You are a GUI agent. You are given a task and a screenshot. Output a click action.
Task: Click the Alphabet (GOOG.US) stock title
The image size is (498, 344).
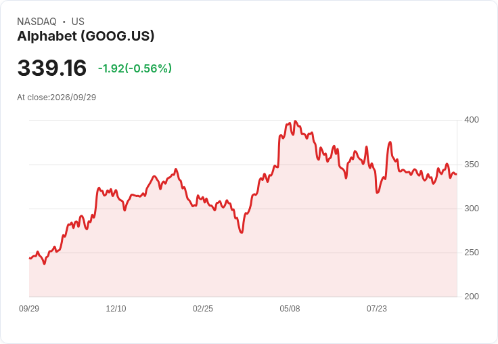[86, 37]
